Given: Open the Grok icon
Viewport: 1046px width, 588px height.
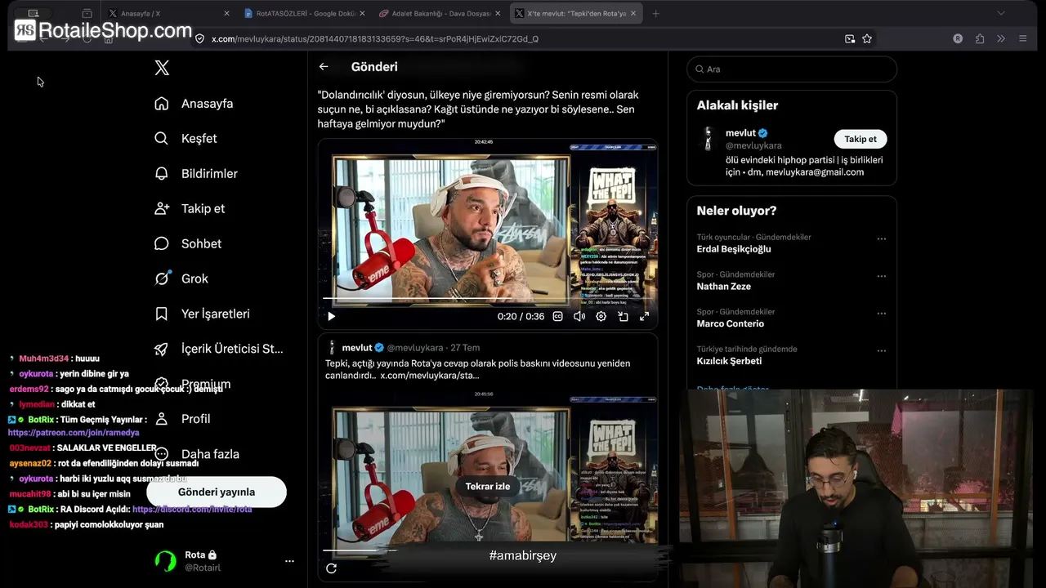Looking at the screenshot, I should [x=162, y=278].
